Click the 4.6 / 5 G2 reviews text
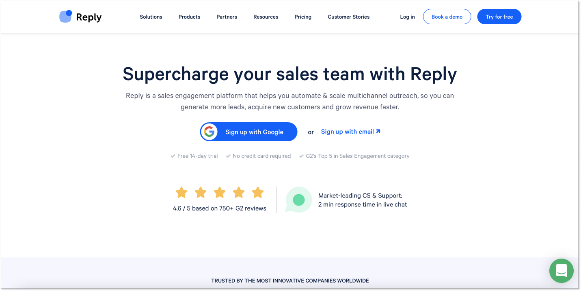The height and width of the screenshot is (291, 581). point(220,208)
